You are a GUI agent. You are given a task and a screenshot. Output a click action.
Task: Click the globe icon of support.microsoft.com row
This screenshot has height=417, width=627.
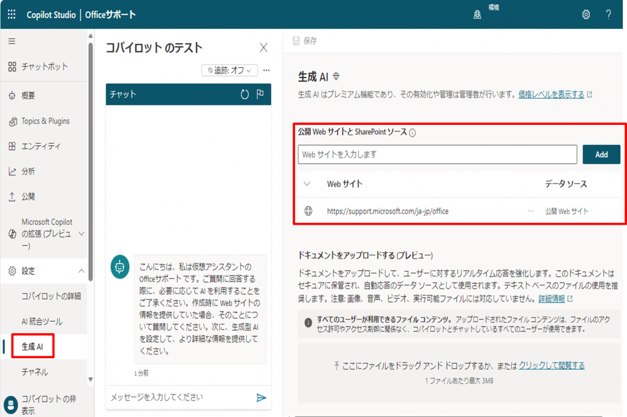click(309, 211)
